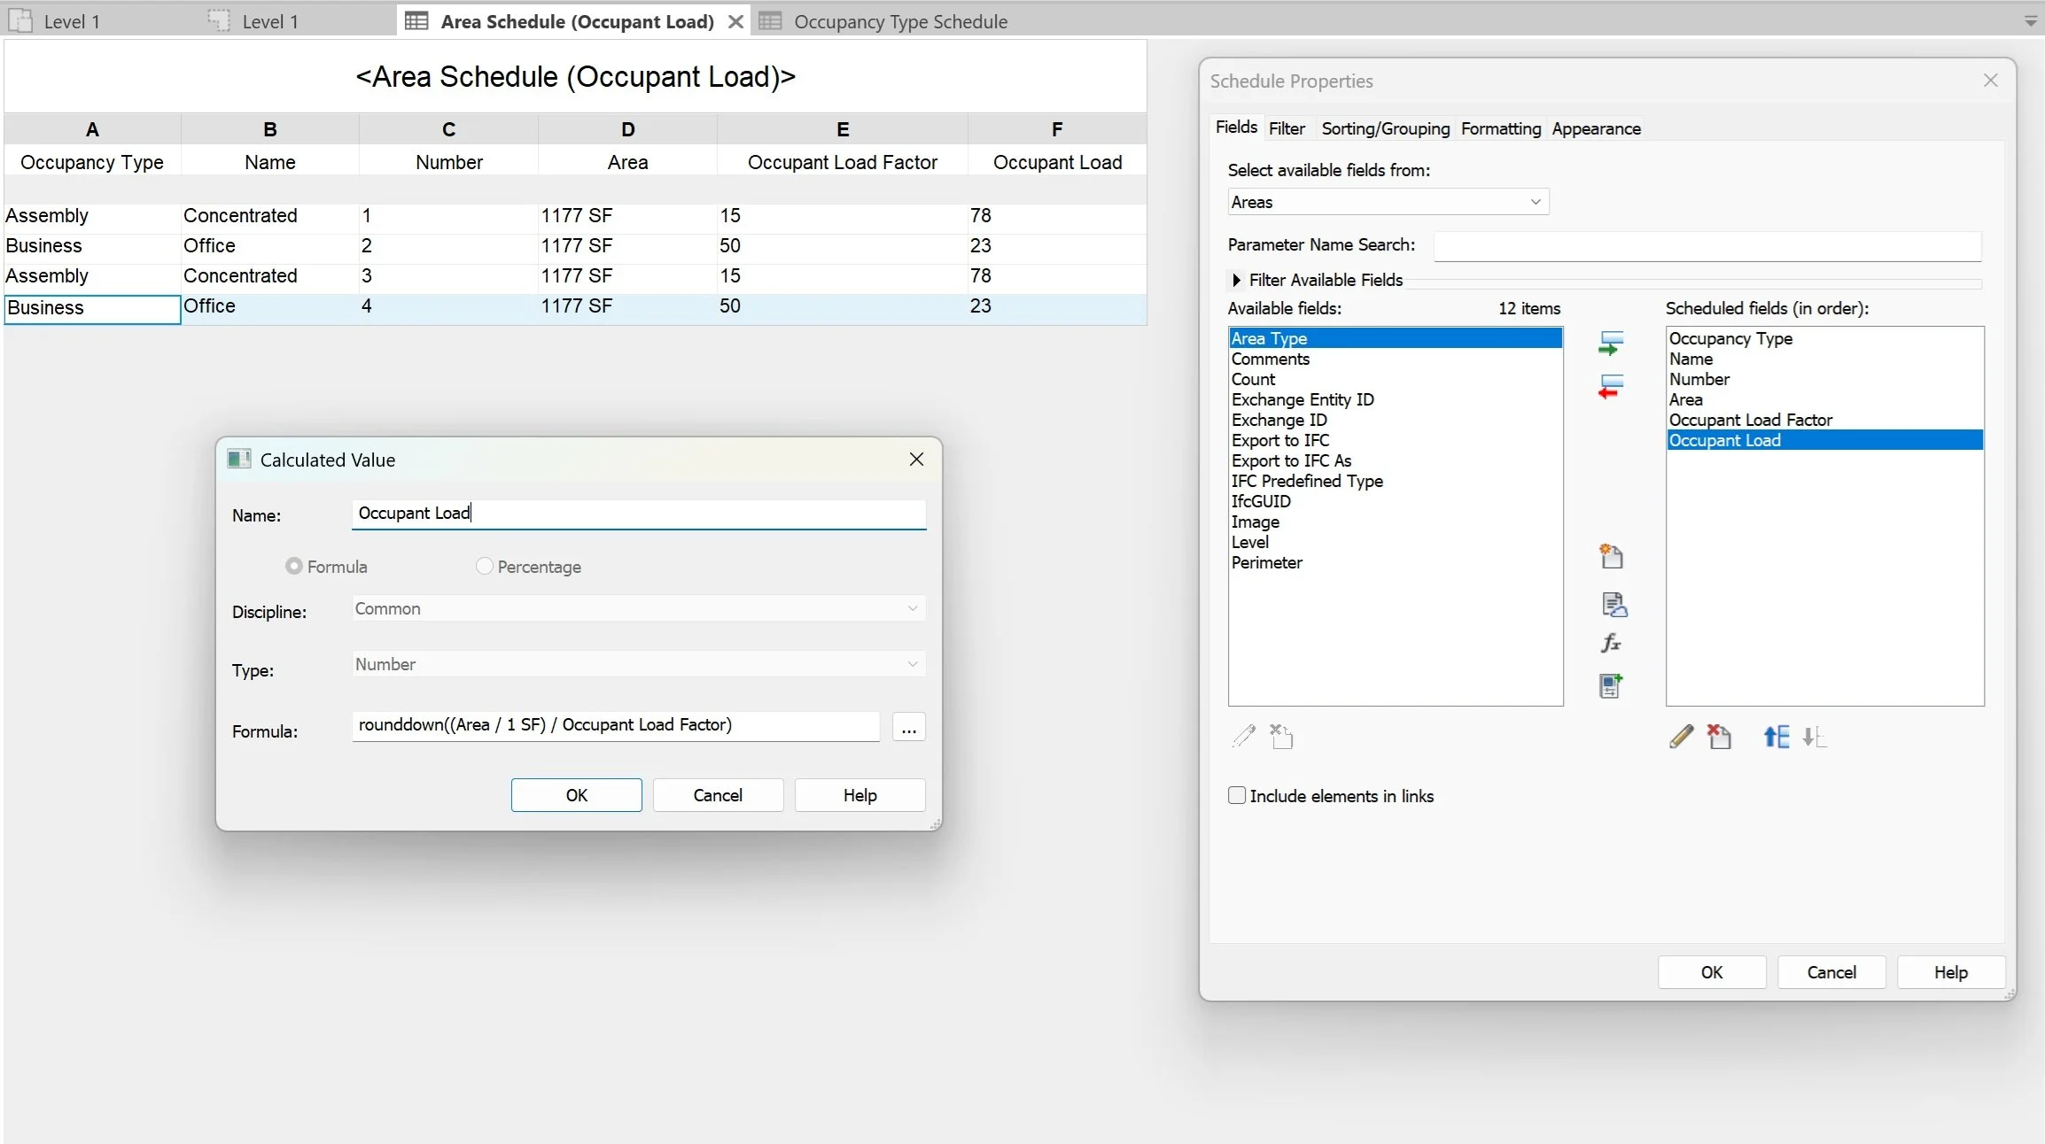This screenshot has width=2045, height=1144.
Task: Click the schedule title Area Schedule (Occupant Load)
Action: [x=575, y=77]
